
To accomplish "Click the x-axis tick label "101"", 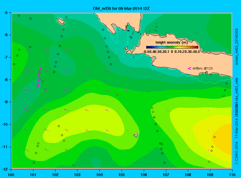I will coord(33,175).
